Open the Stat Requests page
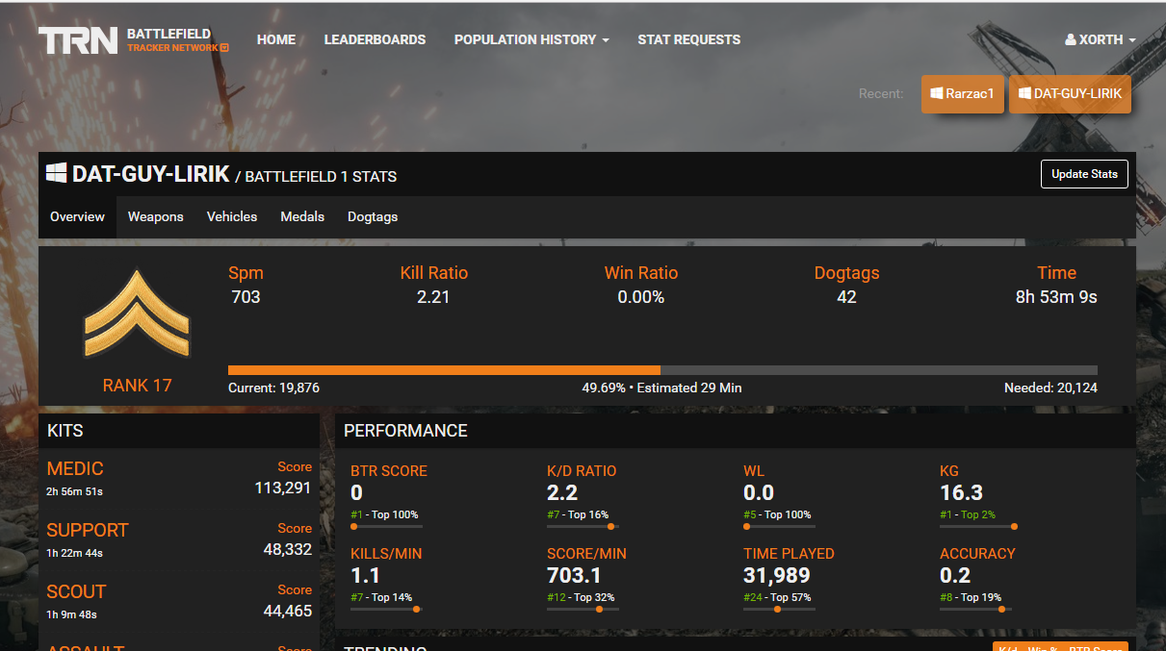 tap(689, 39)
